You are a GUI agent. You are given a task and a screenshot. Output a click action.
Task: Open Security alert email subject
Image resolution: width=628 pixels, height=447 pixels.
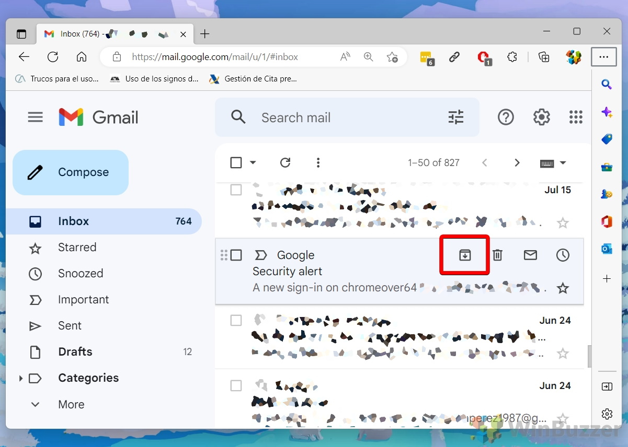point(287,272)
